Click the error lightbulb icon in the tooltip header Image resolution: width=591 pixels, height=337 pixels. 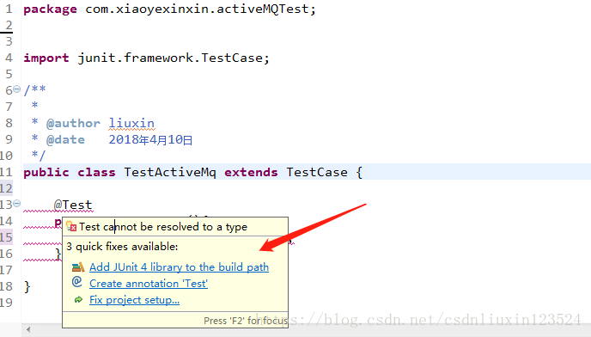click(x=71, y=226)
